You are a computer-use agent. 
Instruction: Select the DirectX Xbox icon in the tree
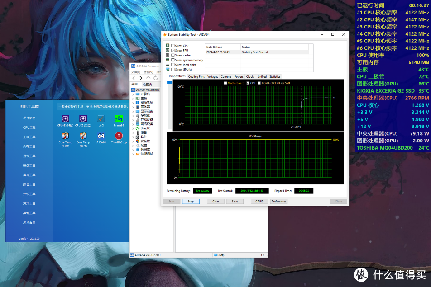[138, 128]
